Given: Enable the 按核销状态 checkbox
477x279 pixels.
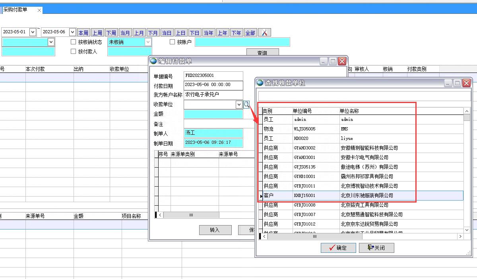Looking at the screenshot, I should 73,42.
